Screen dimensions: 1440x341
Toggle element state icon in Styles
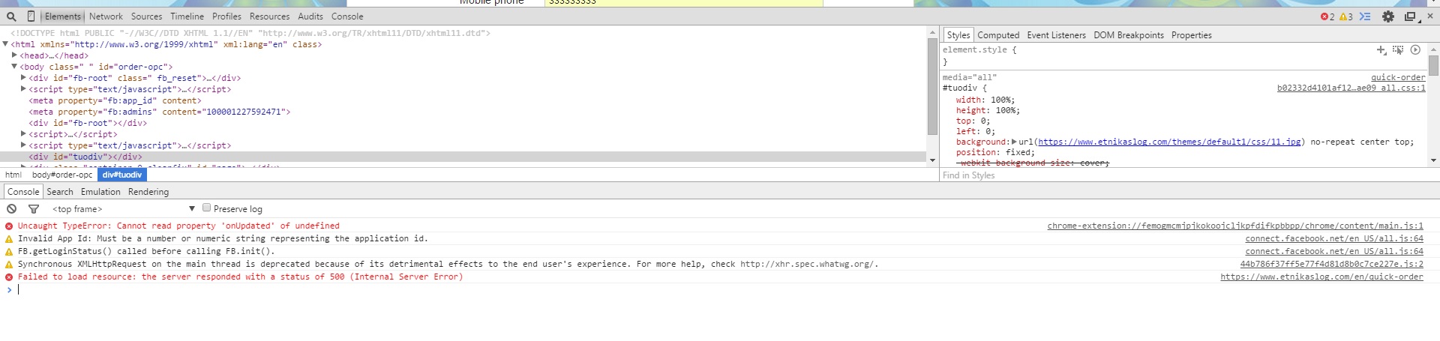[x=1398, y=50]
